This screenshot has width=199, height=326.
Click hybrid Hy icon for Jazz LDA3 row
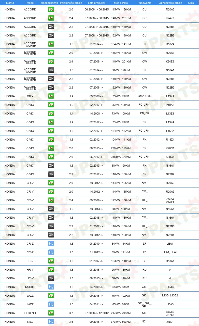click(x=51, y=304)
